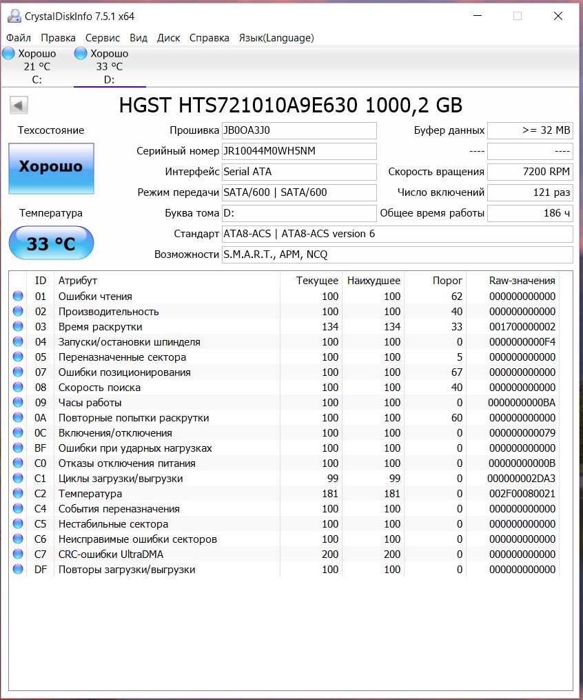The image size is (583, 700).
Task: Select raw value 000000002DA3
Action: click(522, 479)
